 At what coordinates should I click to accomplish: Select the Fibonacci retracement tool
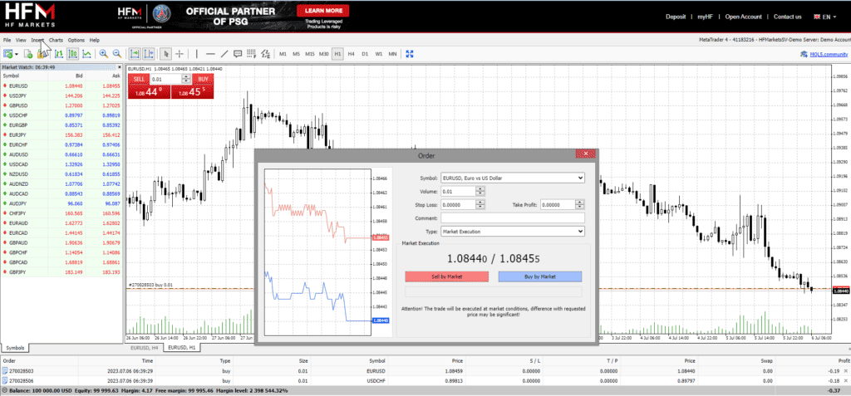pyautogui.click(x=251, y=54)
